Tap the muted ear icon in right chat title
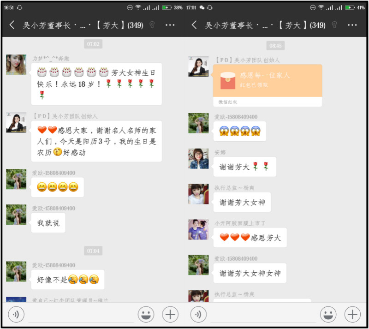Viewport: 369px width, 329px height. pos(334,25)
